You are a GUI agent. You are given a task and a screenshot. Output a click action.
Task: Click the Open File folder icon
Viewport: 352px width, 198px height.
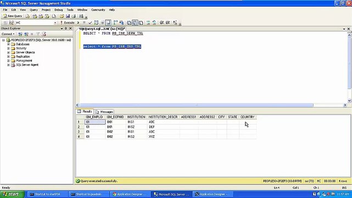pyautogui.click(x=62, y=16)
